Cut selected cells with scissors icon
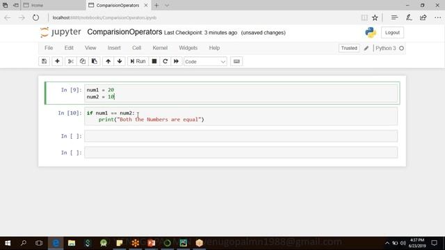445x250 pixels. (71, 61)
